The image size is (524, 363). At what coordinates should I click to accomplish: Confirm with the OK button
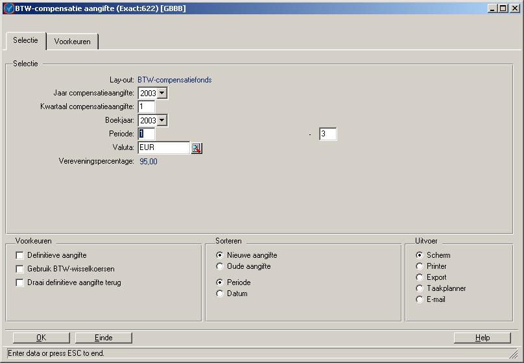coord(41,338)
